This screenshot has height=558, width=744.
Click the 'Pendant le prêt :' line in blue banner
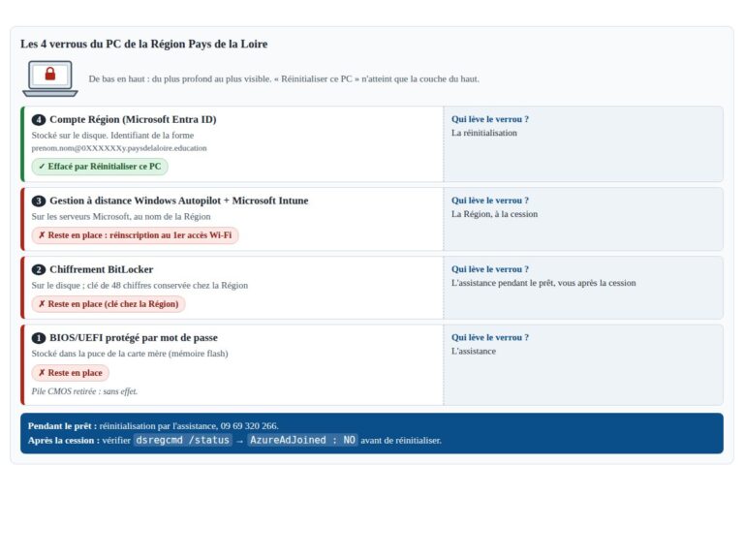point(153,426)
